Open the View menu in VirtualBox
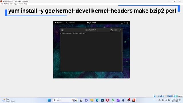Screen dimensions: 183x103 coord(11,4)
